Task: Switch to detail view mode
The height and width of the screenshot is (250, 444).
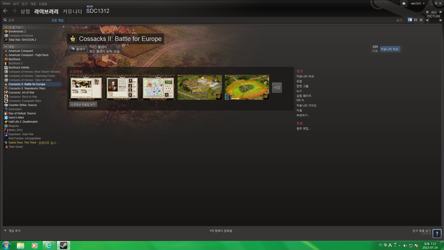Action: pos(410,20)
